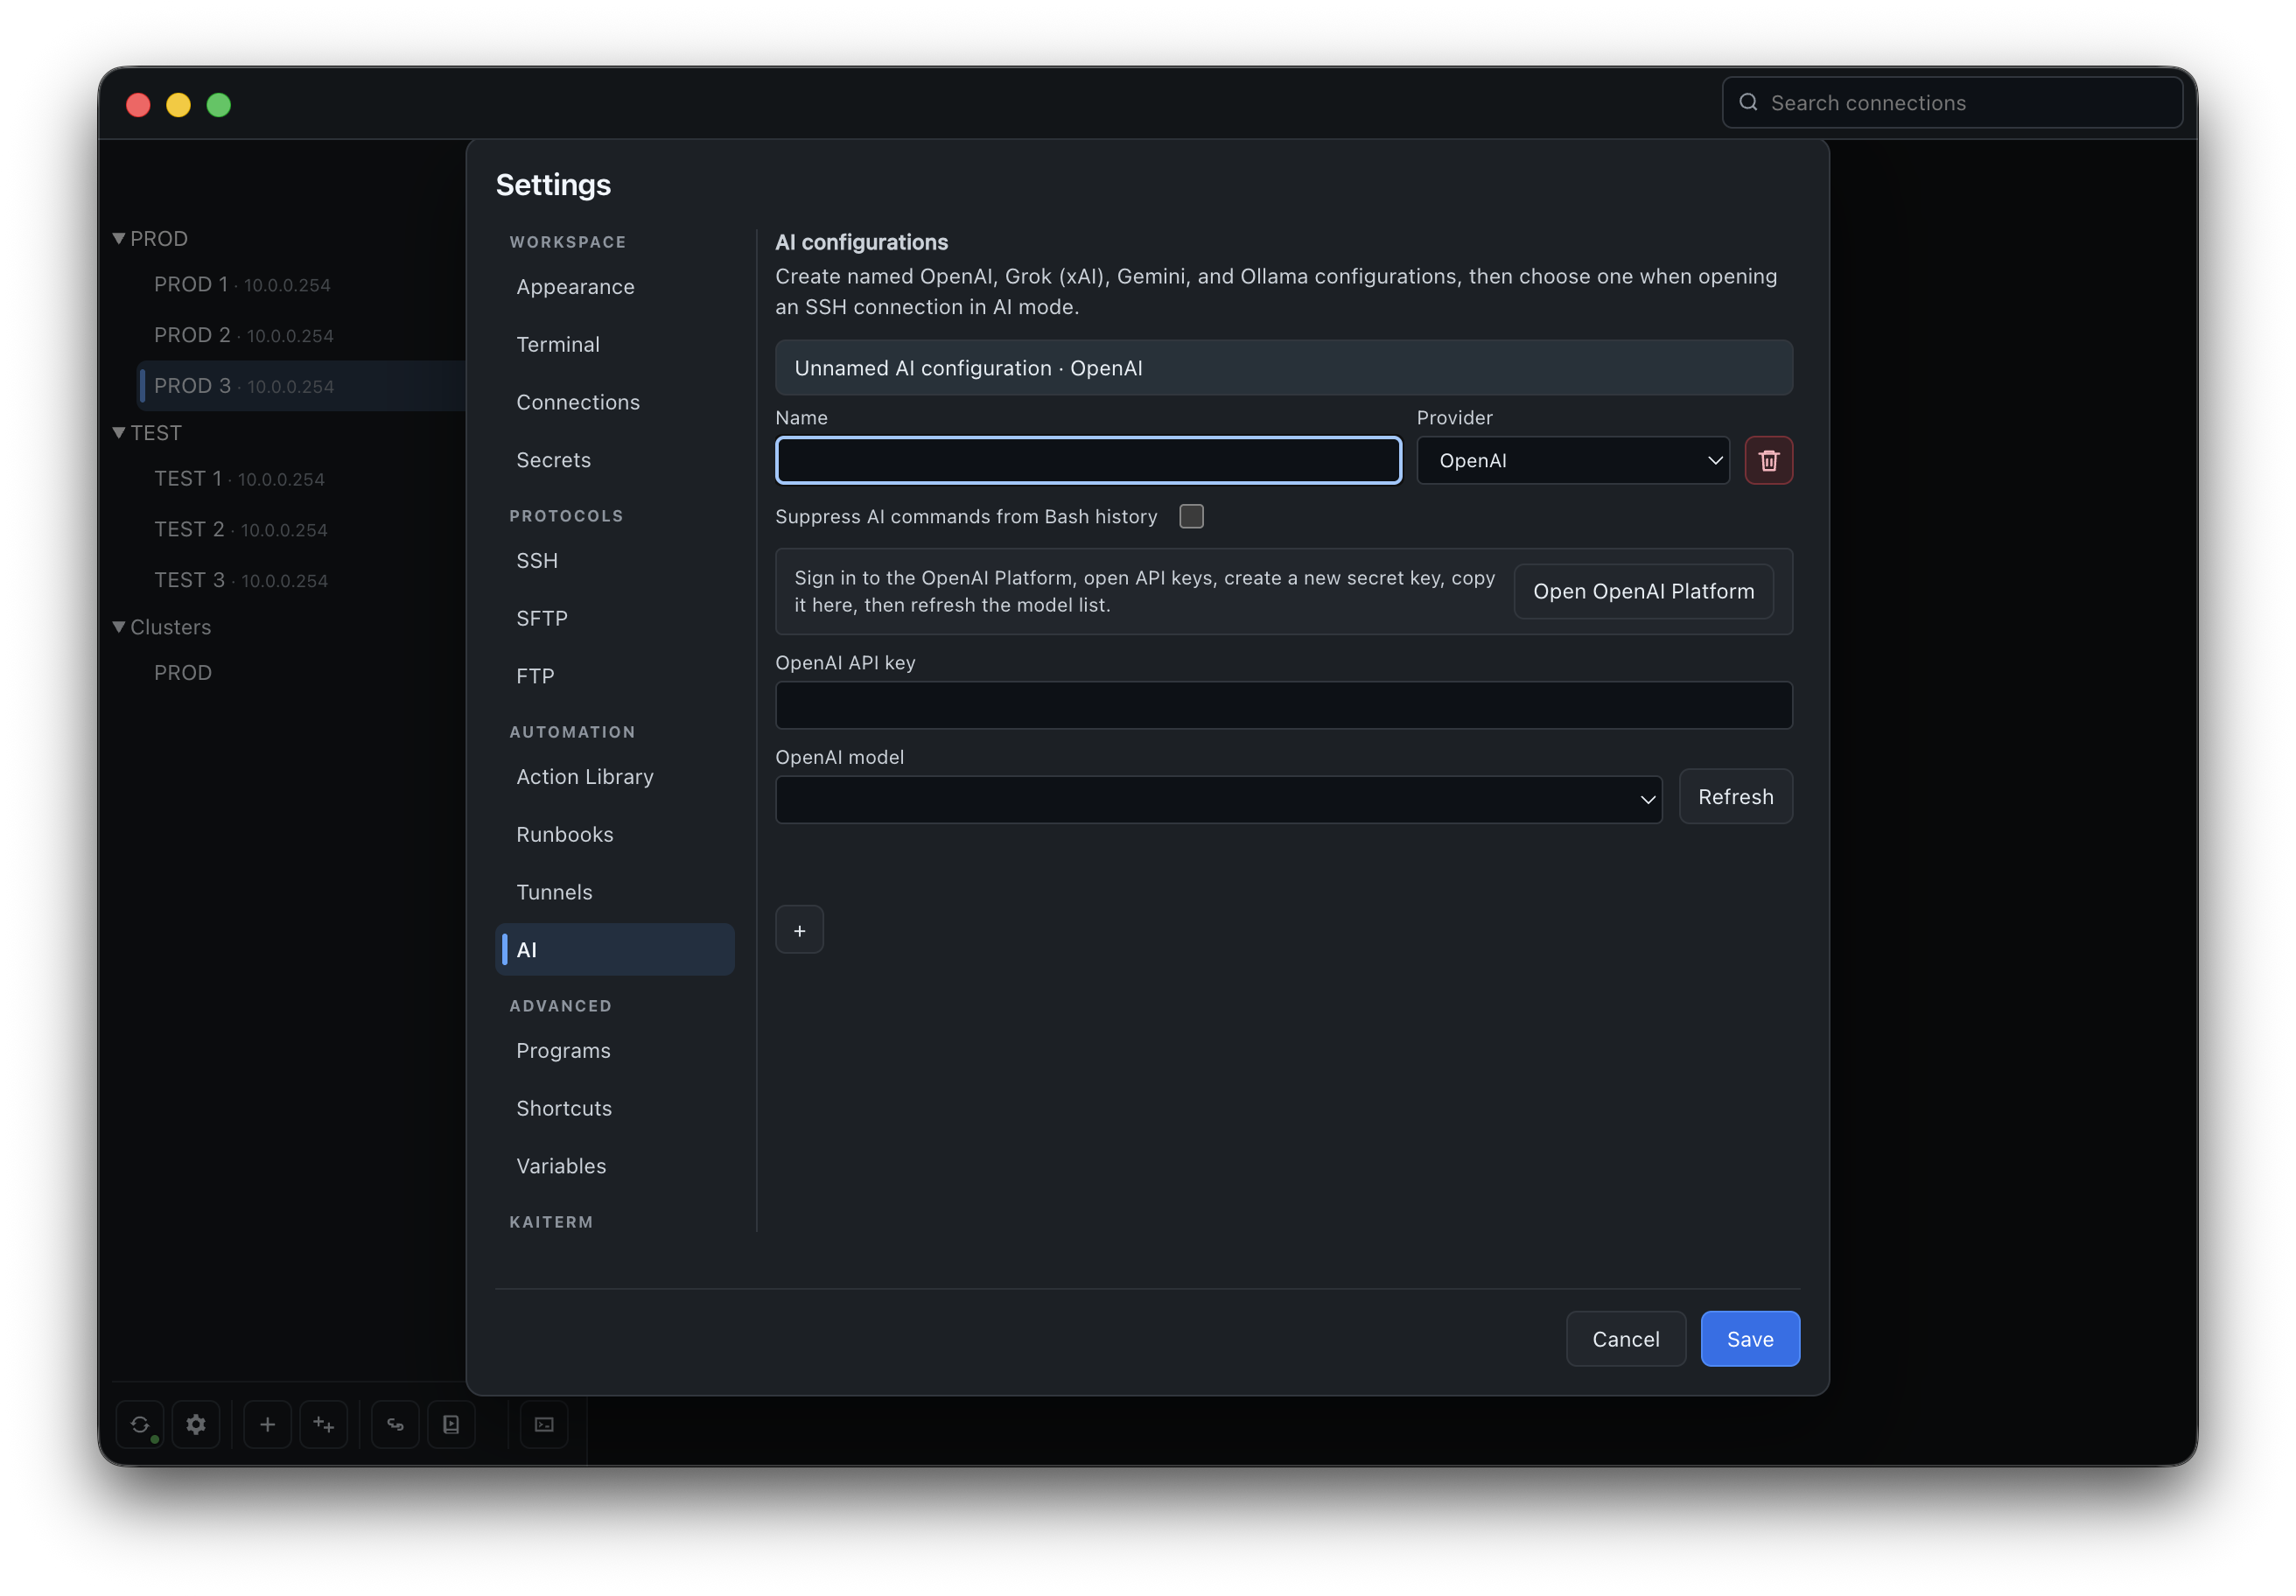This screenshot has width=2296, height=1596.
Task: Click Open OpenAI Platform button
Action: [x=1643, y=591]
